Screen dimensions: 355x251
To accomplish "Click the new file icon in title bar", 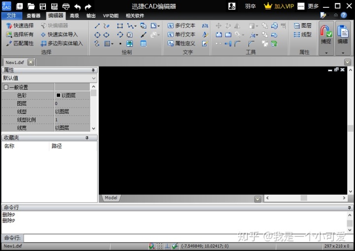I will tap(20, 6).
